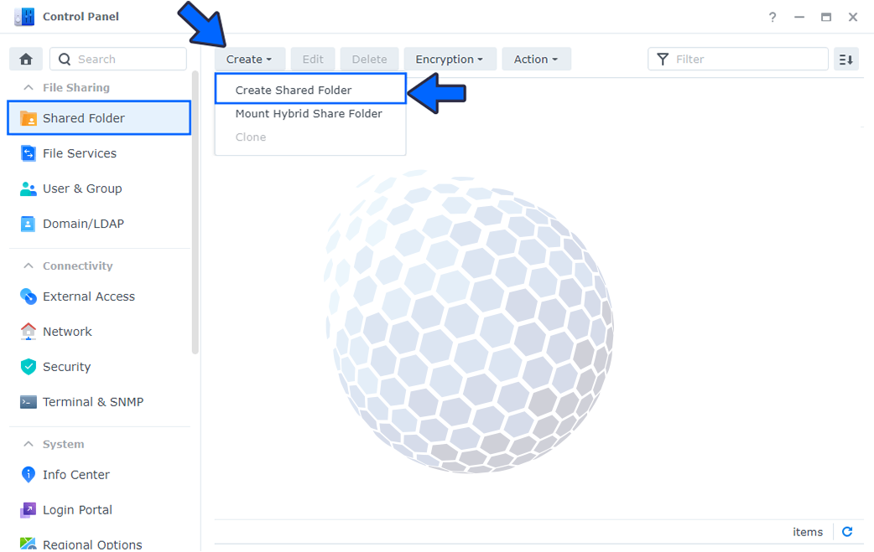The width and height of the screenshot is (874, 552).
Task: Click the home icon above the sidebar
Action: pyautogui.click(x=25, y=59)
